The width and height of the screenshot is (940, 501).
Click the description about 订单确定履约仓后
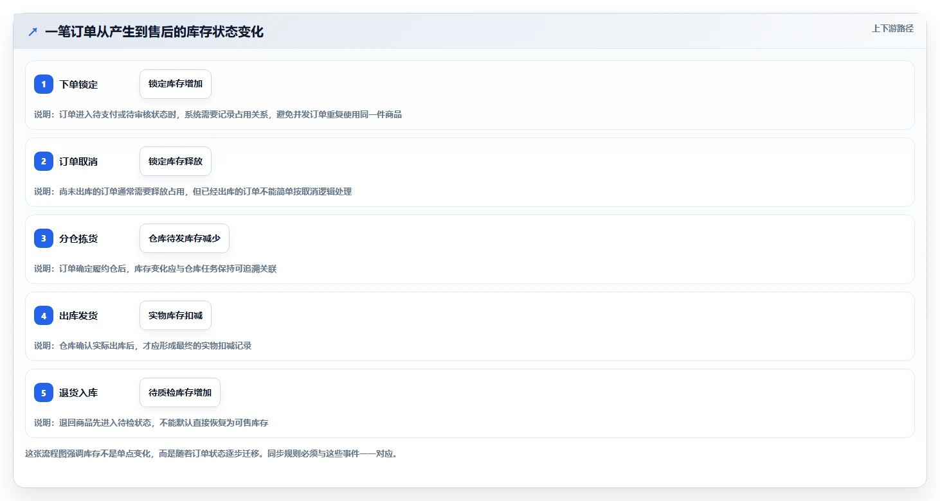pyautogui.click(x=156, y=268)
